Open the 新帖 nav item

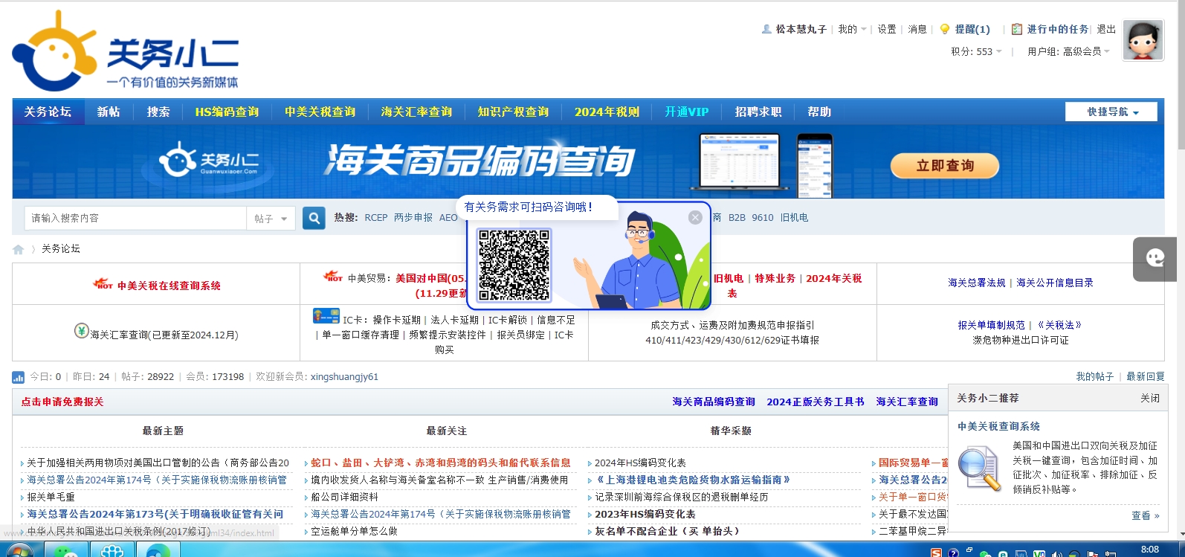click(109, 112)
